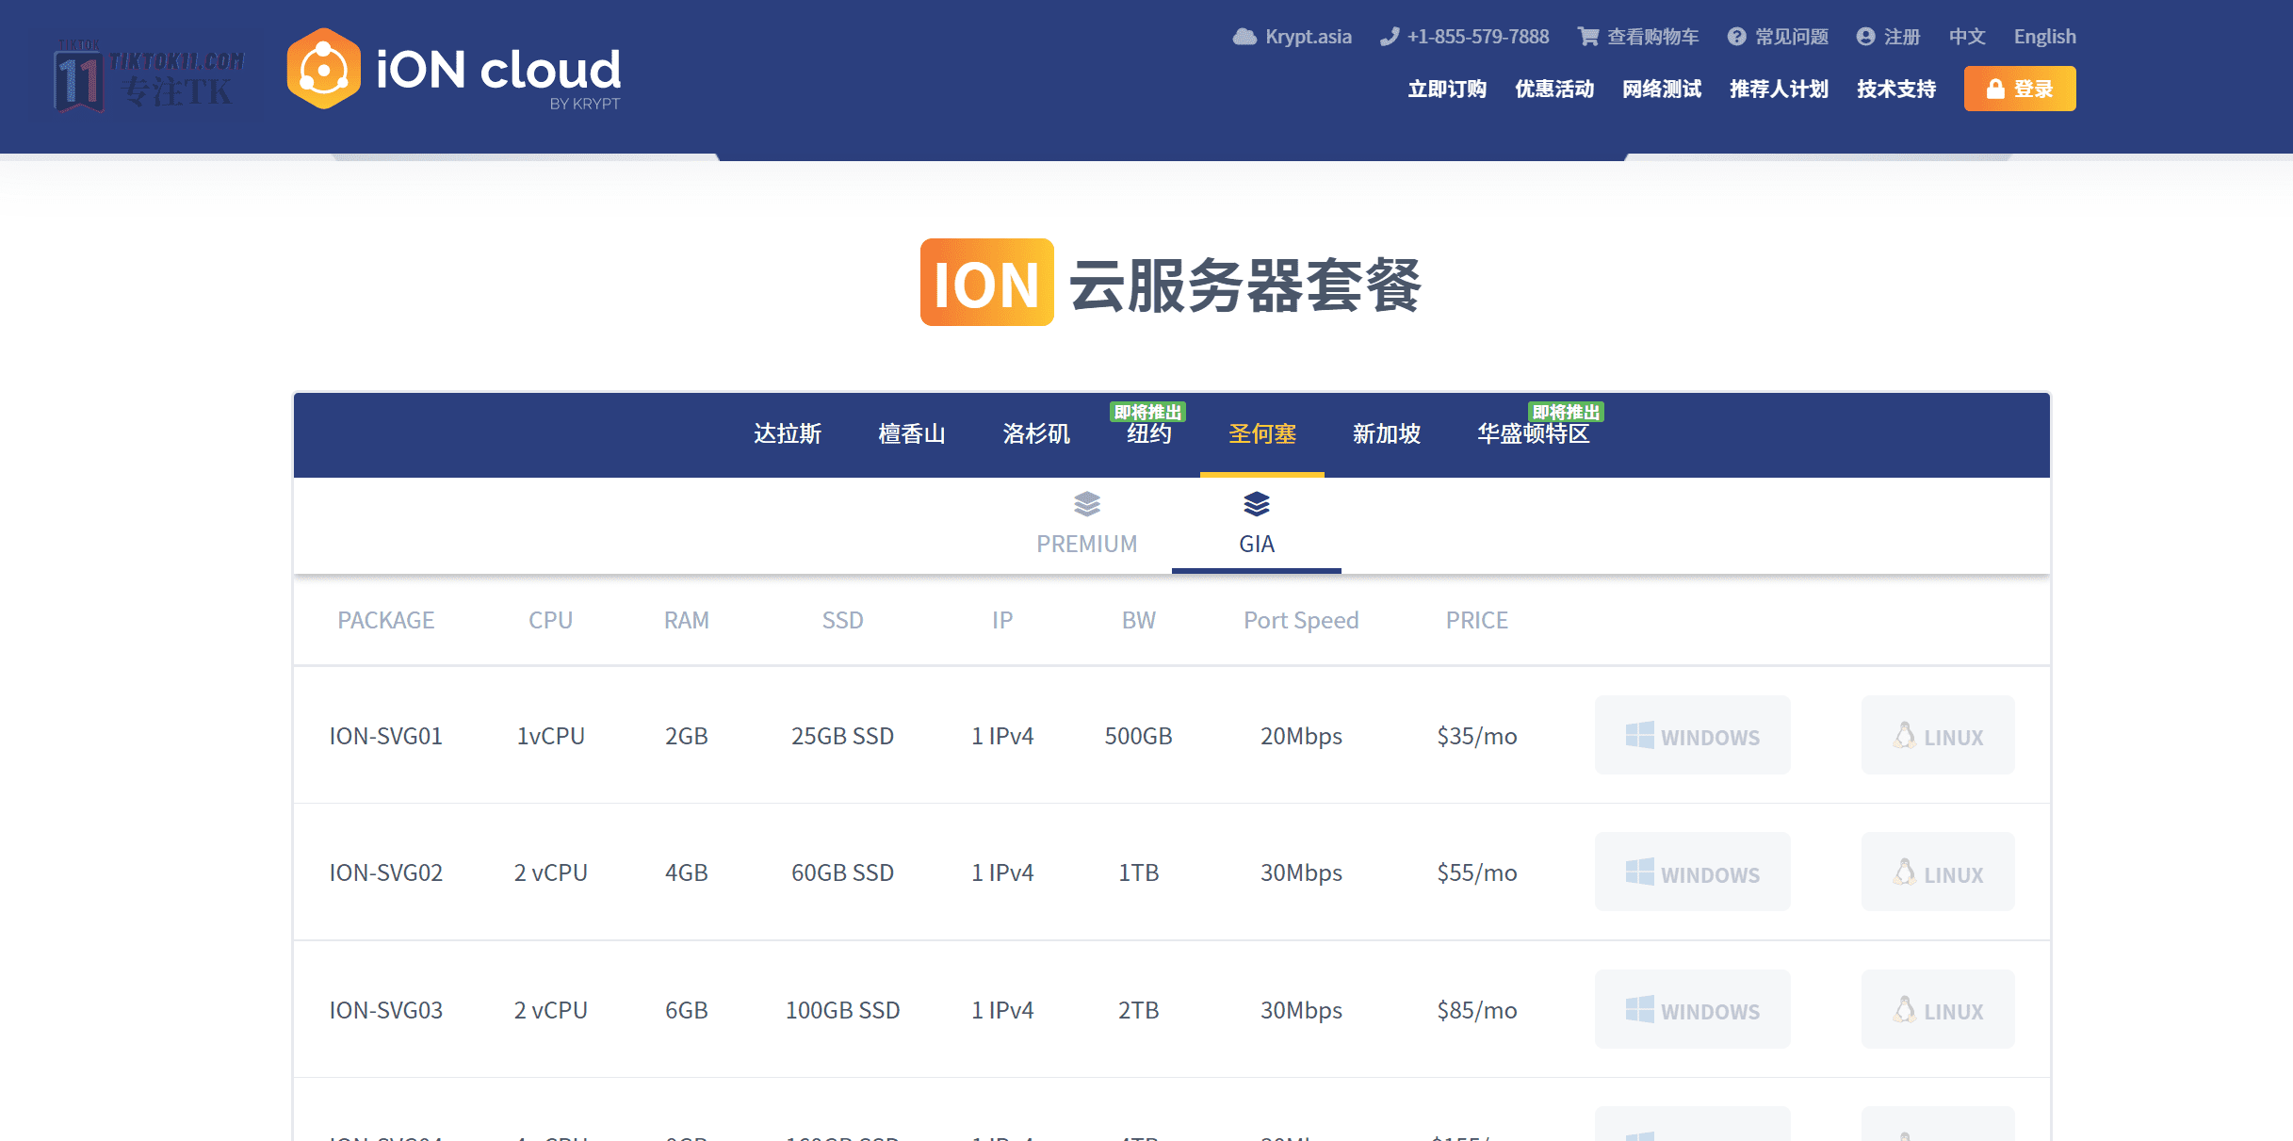
Task: Click the 500GB bandwidth cell
Action: tap(1138, 736)
